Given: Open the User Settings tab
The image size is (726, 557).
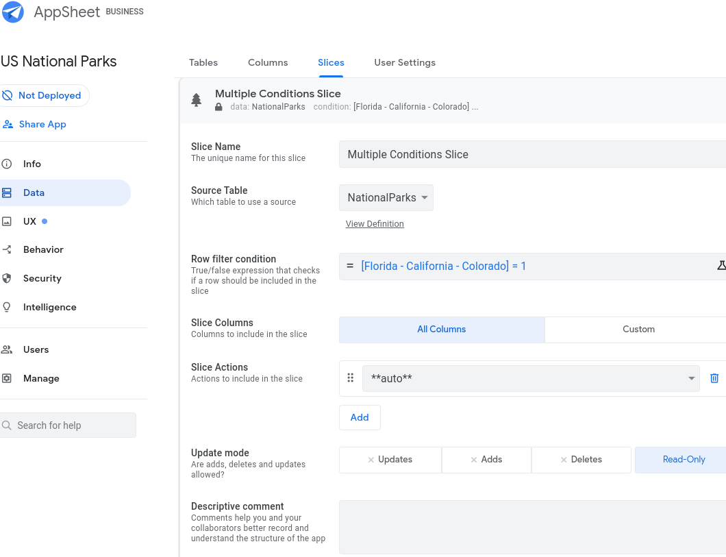Looking at the screenshot, I should [x=405, y=62].
